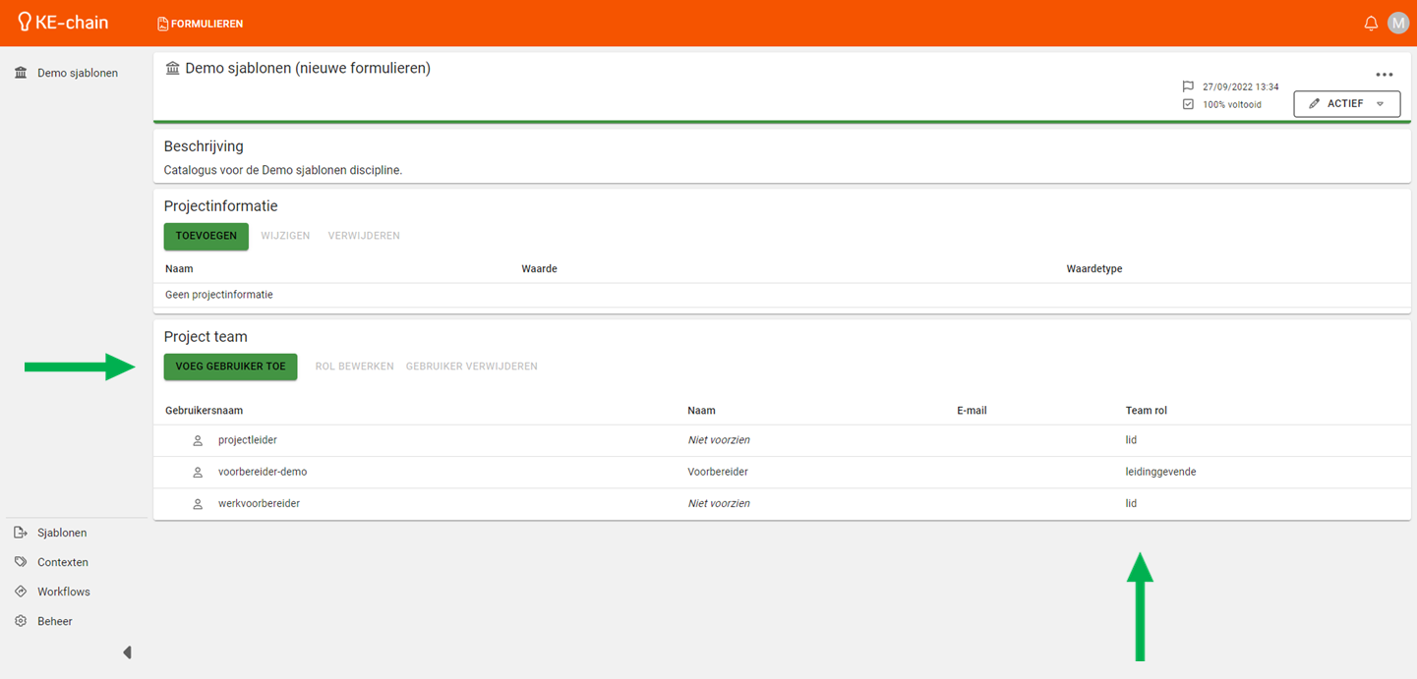
Task: Sort by the Team rol column header
Action: (1146, 411)
